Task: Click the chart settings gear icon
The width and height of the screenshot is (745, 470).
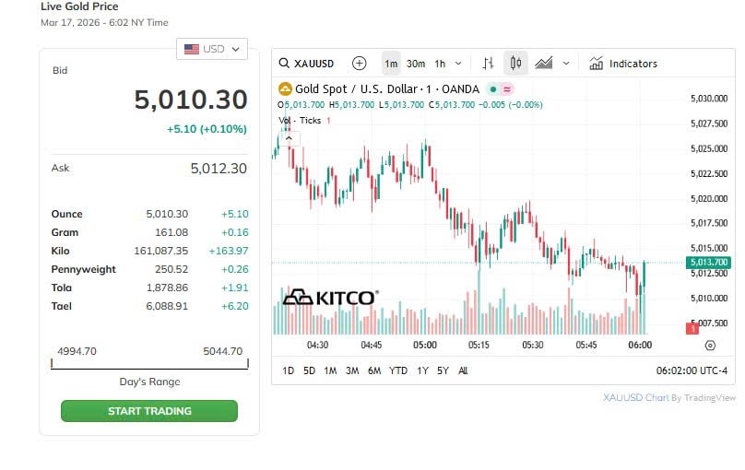Action: tap(709, 346)
